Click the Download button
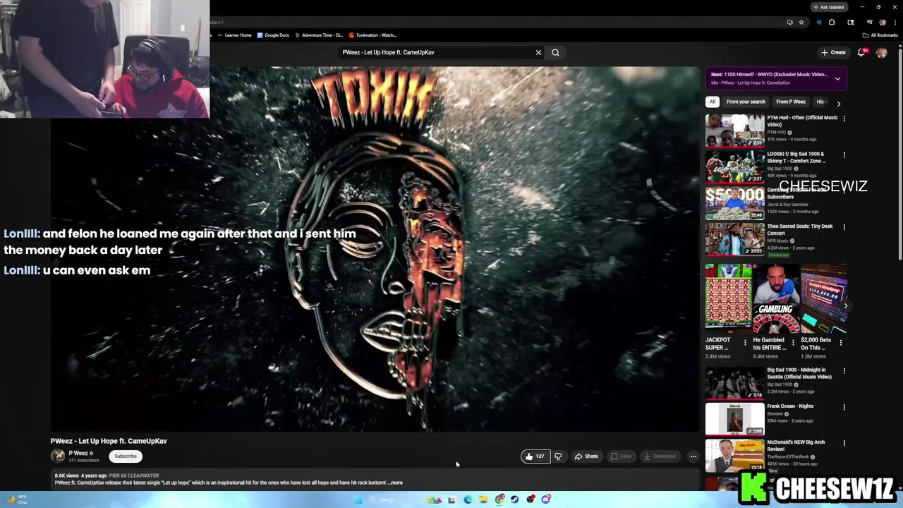This screenshot has width=903, height=508. click(660, 456)
